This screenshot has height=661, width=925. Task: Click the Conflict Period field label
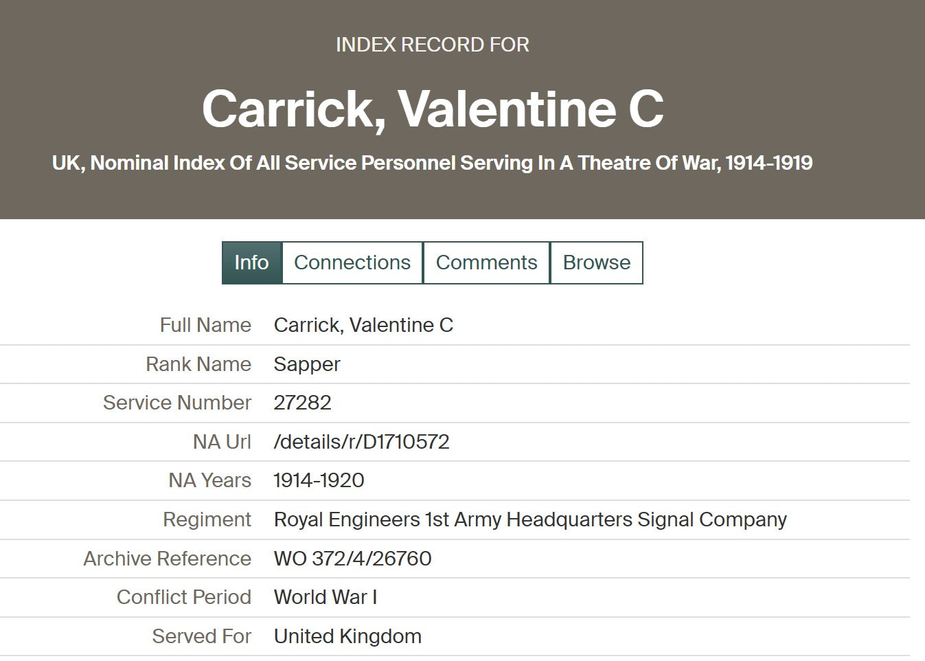click(183, 597)
